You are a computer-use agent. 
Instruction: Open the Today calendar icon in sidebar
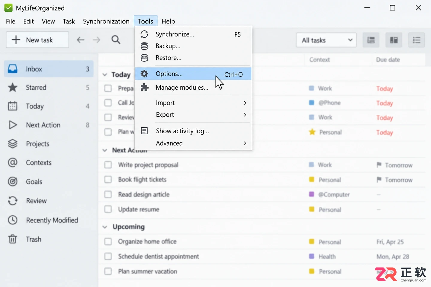(13, 106)
